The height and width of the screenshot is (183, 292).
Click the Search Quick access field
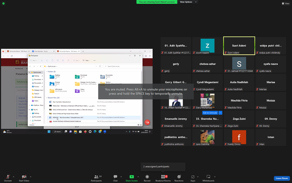pyautogui.click(x=122, y=66)
